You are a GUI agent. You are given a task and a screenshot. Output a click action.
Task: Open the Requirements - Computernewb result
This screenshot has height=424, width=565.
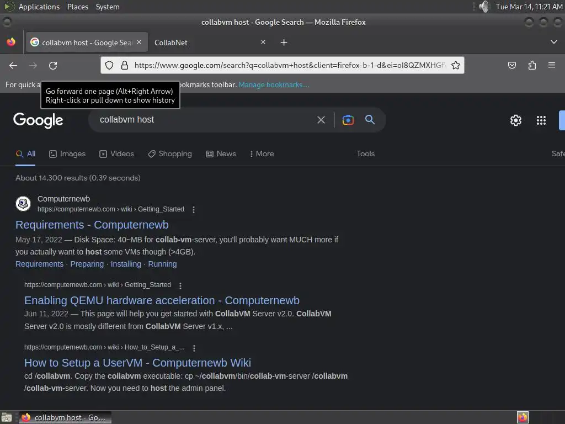click(x=92, y=225)
